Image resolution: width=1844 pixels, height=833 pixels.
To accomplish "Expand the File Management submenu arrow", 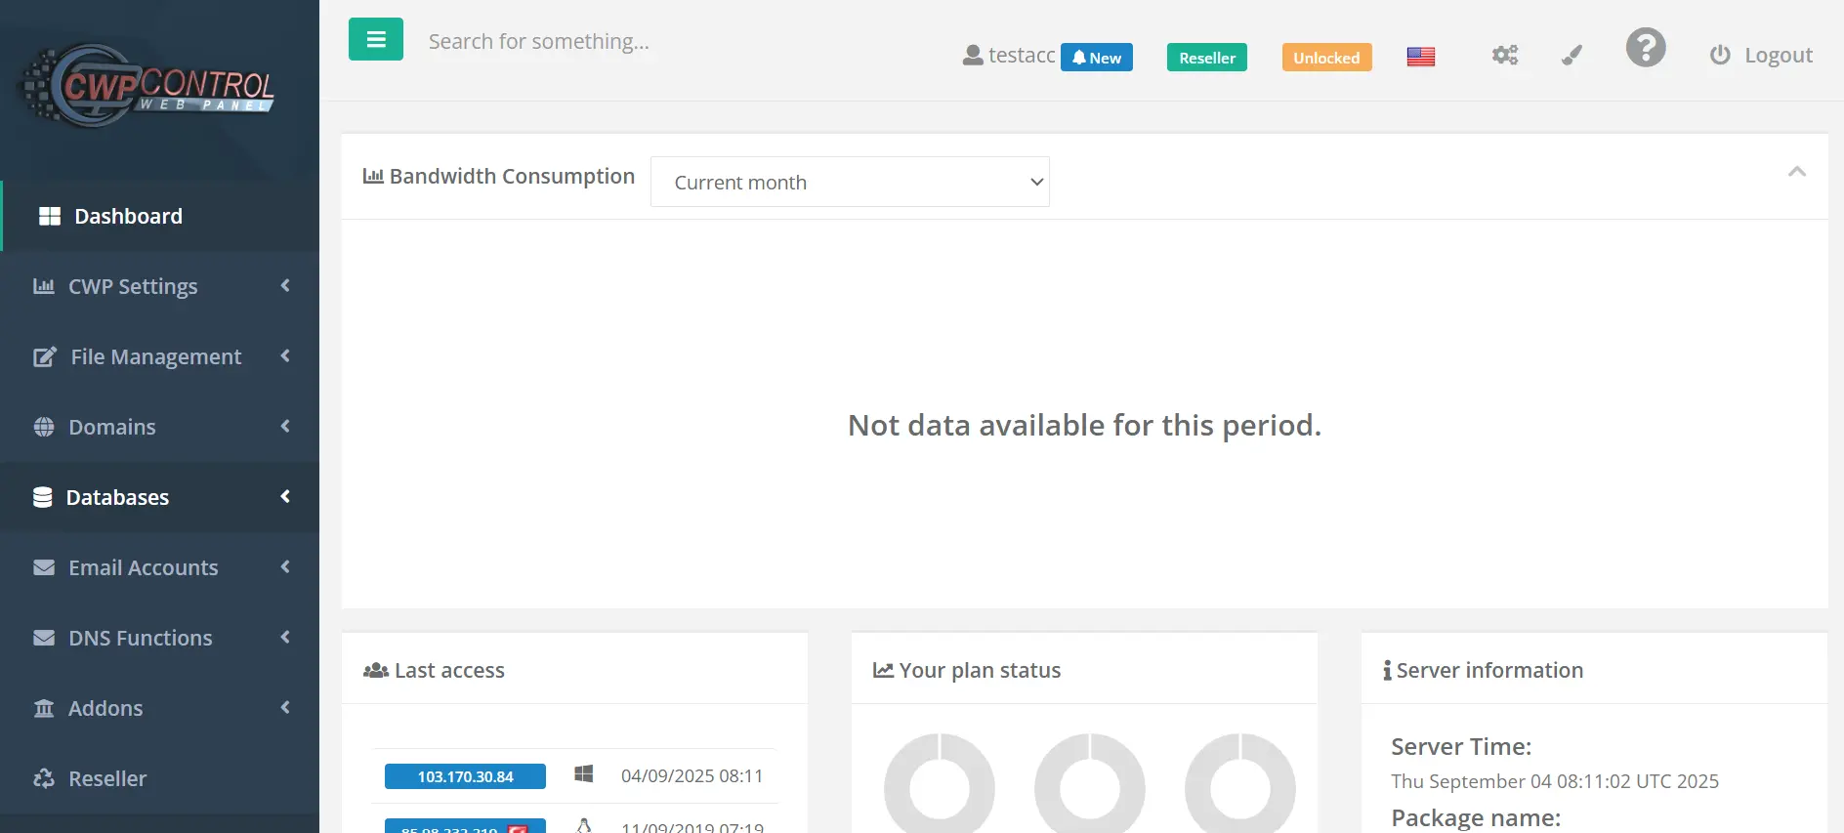I will tap(285, 355).
